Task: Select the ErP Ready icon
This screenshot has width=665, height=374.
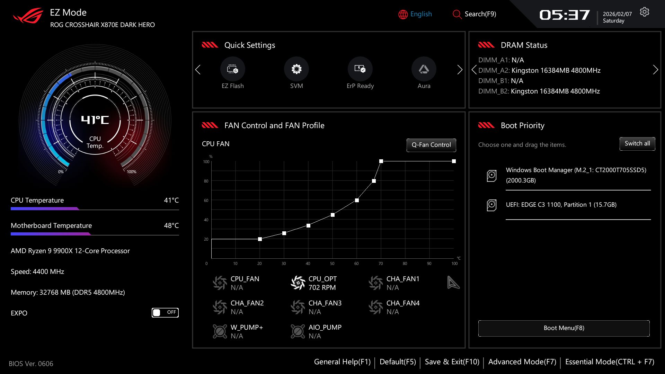Action: pos(360,69)
